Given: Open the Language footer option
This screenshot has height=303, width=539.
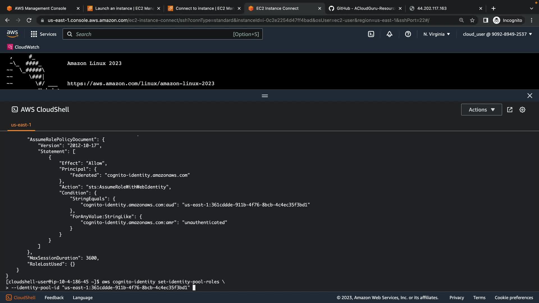Looking at the screenshot, I should [x=83, y=298].
